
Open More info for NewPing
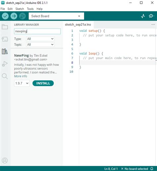pyautogui.click(x=21, y=76)
